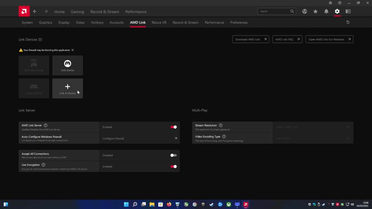
Task: Expand the Stream Resolution dropdown
Action: coord(313,127)
